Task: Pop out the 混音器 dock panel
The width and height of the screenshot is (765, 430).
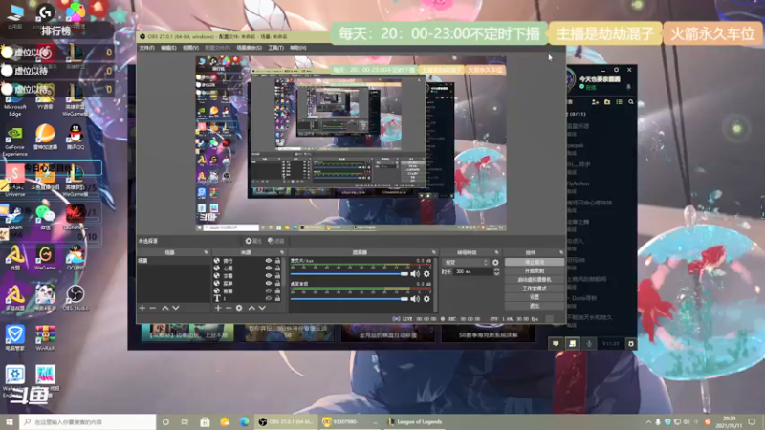Action: (x=434, y=252)
